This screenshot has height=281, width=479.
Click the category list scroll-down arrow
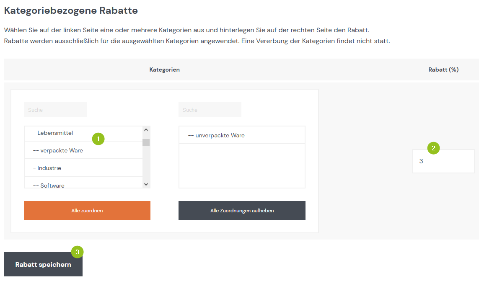point(146,184)
